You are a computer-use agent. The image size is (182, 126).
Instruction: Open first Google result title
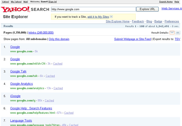(x=15, y=47)
